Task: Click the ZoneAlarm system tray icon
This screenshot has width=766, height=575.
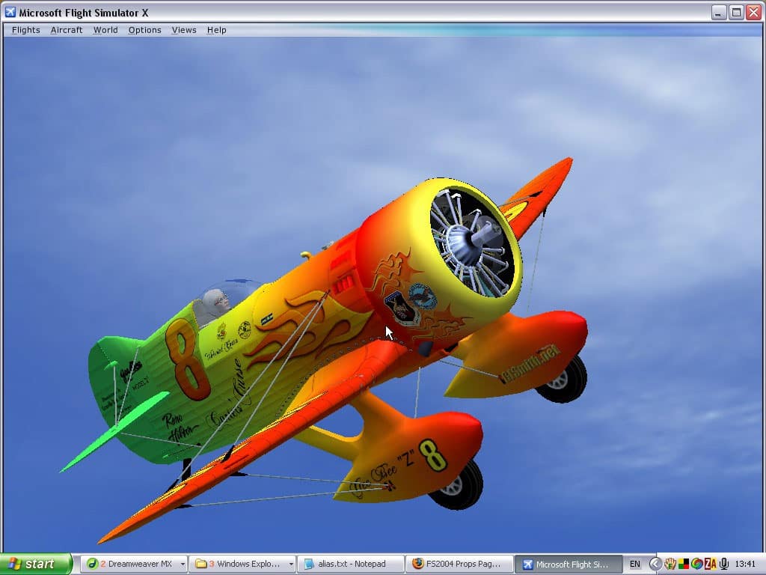Action: tap(710, 564)
